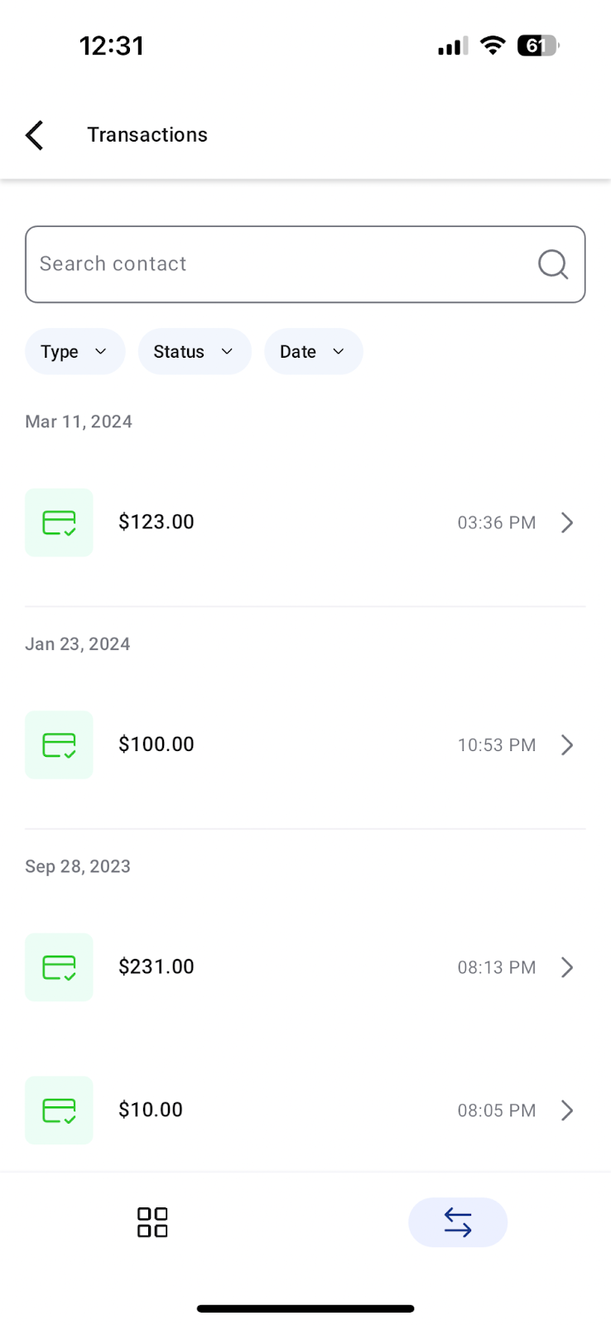Image resolution: width=611 pixels, height=1325 pixels.
Task: Open the Status filter dropdown
Action: pyautogui.click(x=194, y=352)
